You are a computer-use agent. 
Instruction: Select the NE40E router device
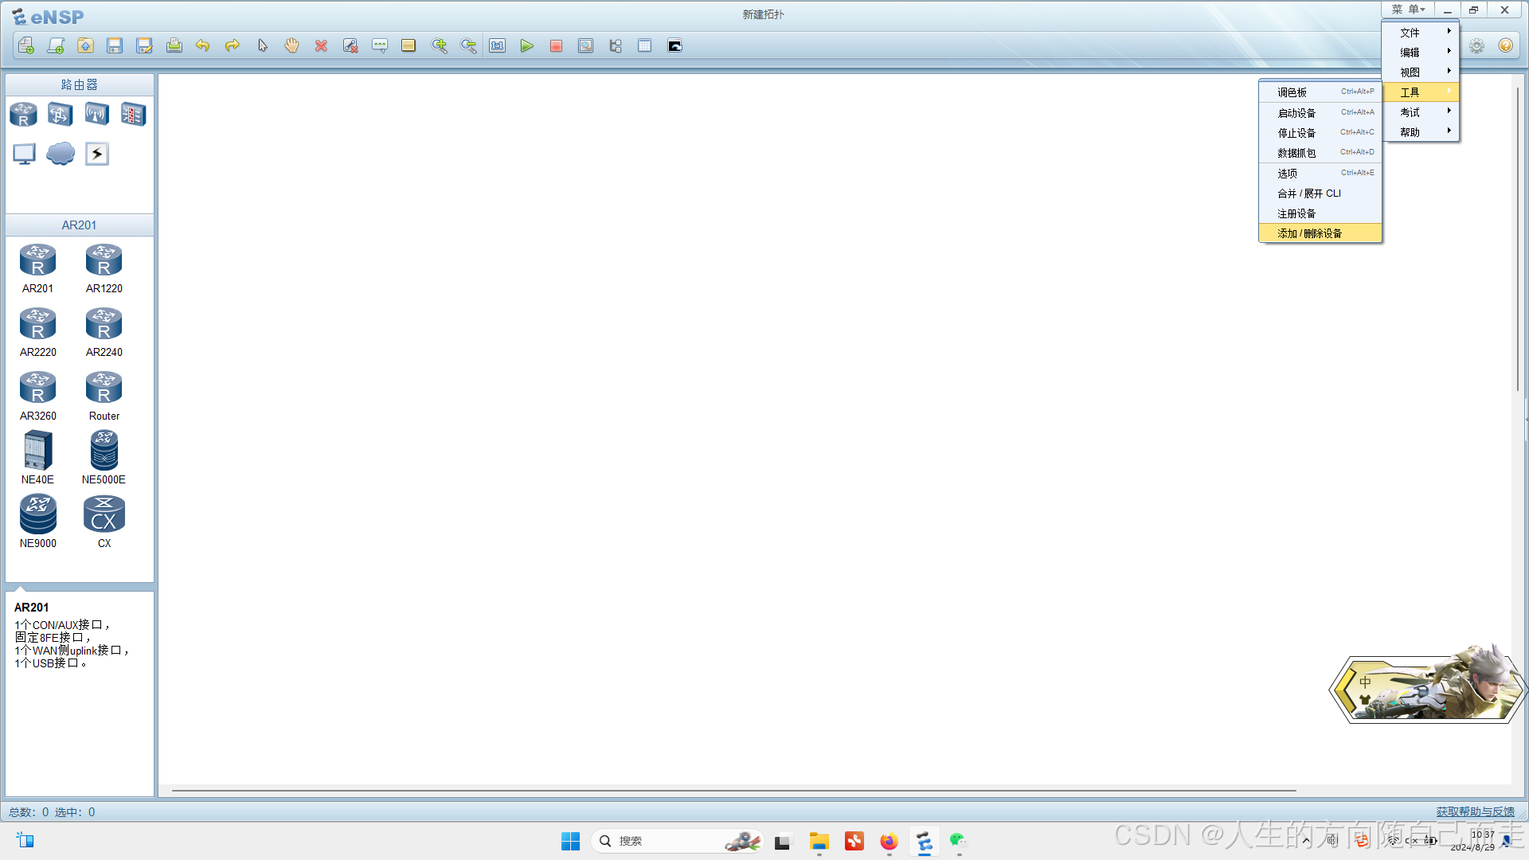pyautogui.click(x=38, y=458)
